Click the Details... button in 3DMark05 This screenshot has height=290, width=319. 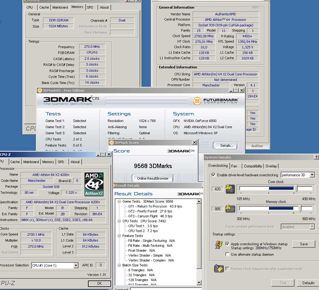click(227, 146)
